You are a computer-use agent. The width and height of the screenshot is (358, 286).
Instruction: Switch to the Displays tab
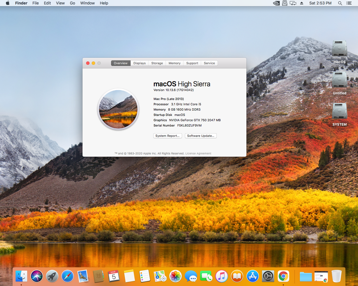139,63
